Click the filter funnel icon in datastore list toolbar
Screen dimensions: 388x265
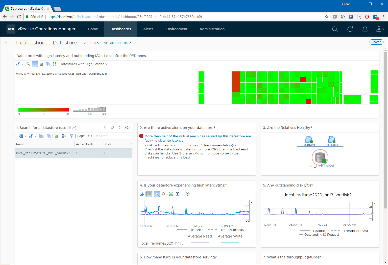pyautogui.click(x=72, y=136)
